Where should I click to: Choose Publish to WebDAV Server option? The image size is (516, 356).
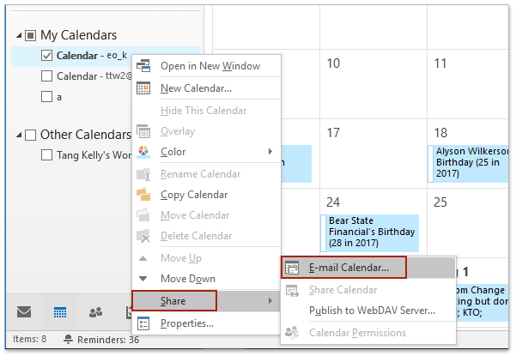pyautogui.click(x=371, y=310)
